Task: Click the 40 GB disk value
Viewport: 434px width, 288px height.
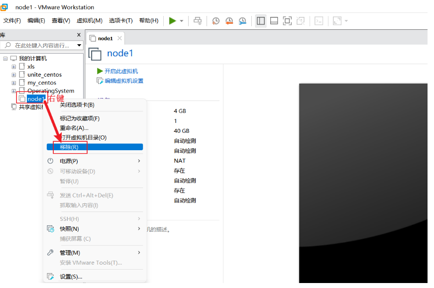Action: (x=182, y=131)
